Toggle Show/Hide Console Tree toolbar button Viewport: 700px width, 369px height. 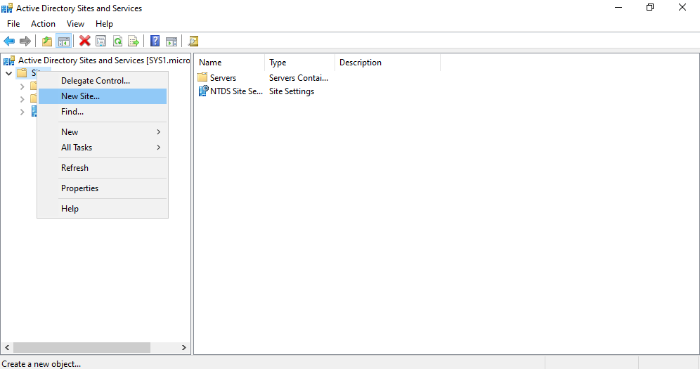click(64, 41)
